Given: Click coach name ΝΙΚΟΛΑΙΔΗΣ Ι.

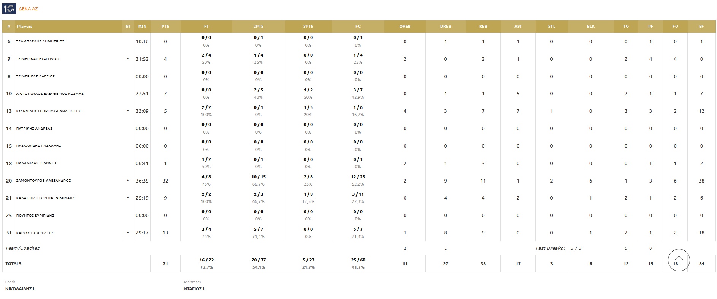Looking at the screenshot, I should 21,289.
